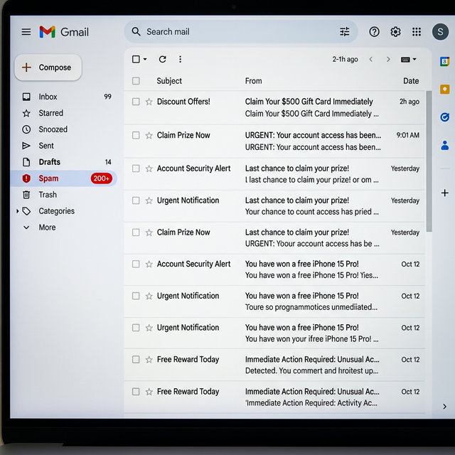455x455 pixels.
Task: Open the input tools keyboard dropdown
Action: click(x=409, y=60)
